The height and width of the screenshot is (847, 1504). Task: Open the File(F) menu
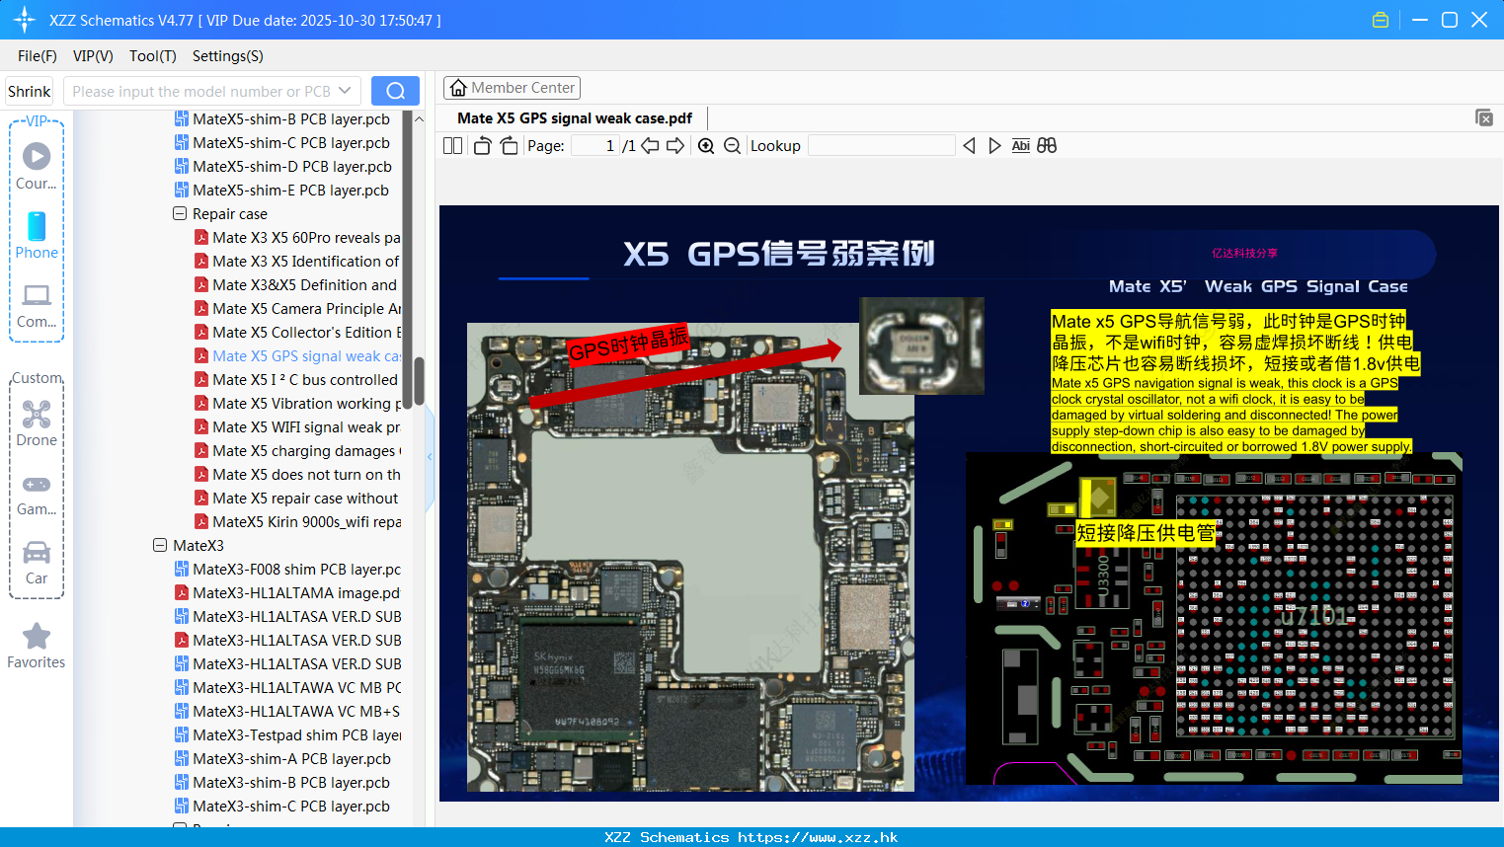click(x=38, y=56)
